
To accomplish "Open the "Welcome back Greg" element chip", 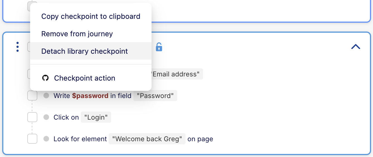I will 147,139.
